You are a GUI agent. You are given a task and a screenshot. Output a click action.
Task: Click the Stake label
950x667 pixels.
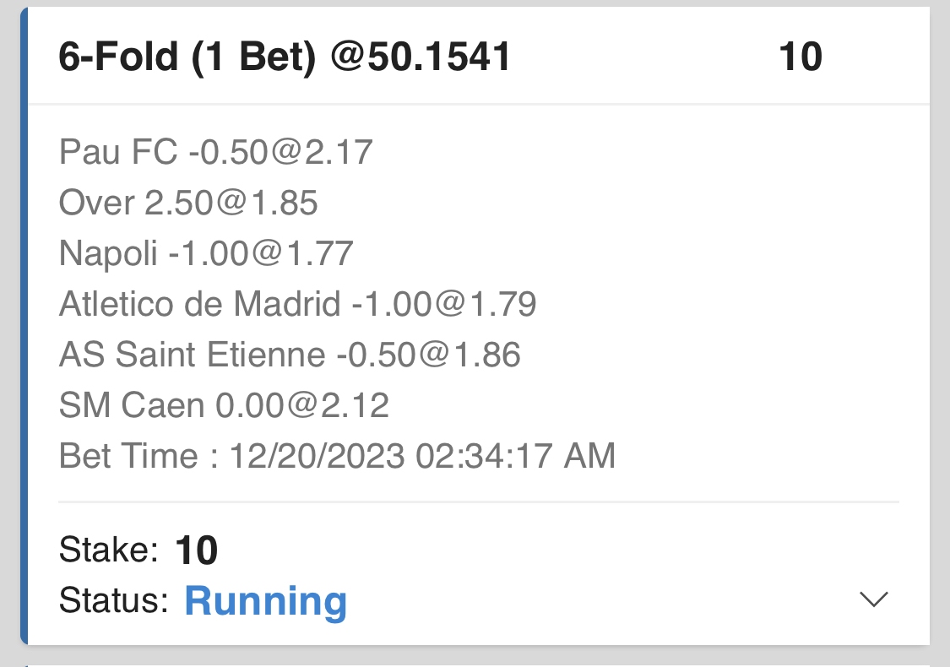109,551
